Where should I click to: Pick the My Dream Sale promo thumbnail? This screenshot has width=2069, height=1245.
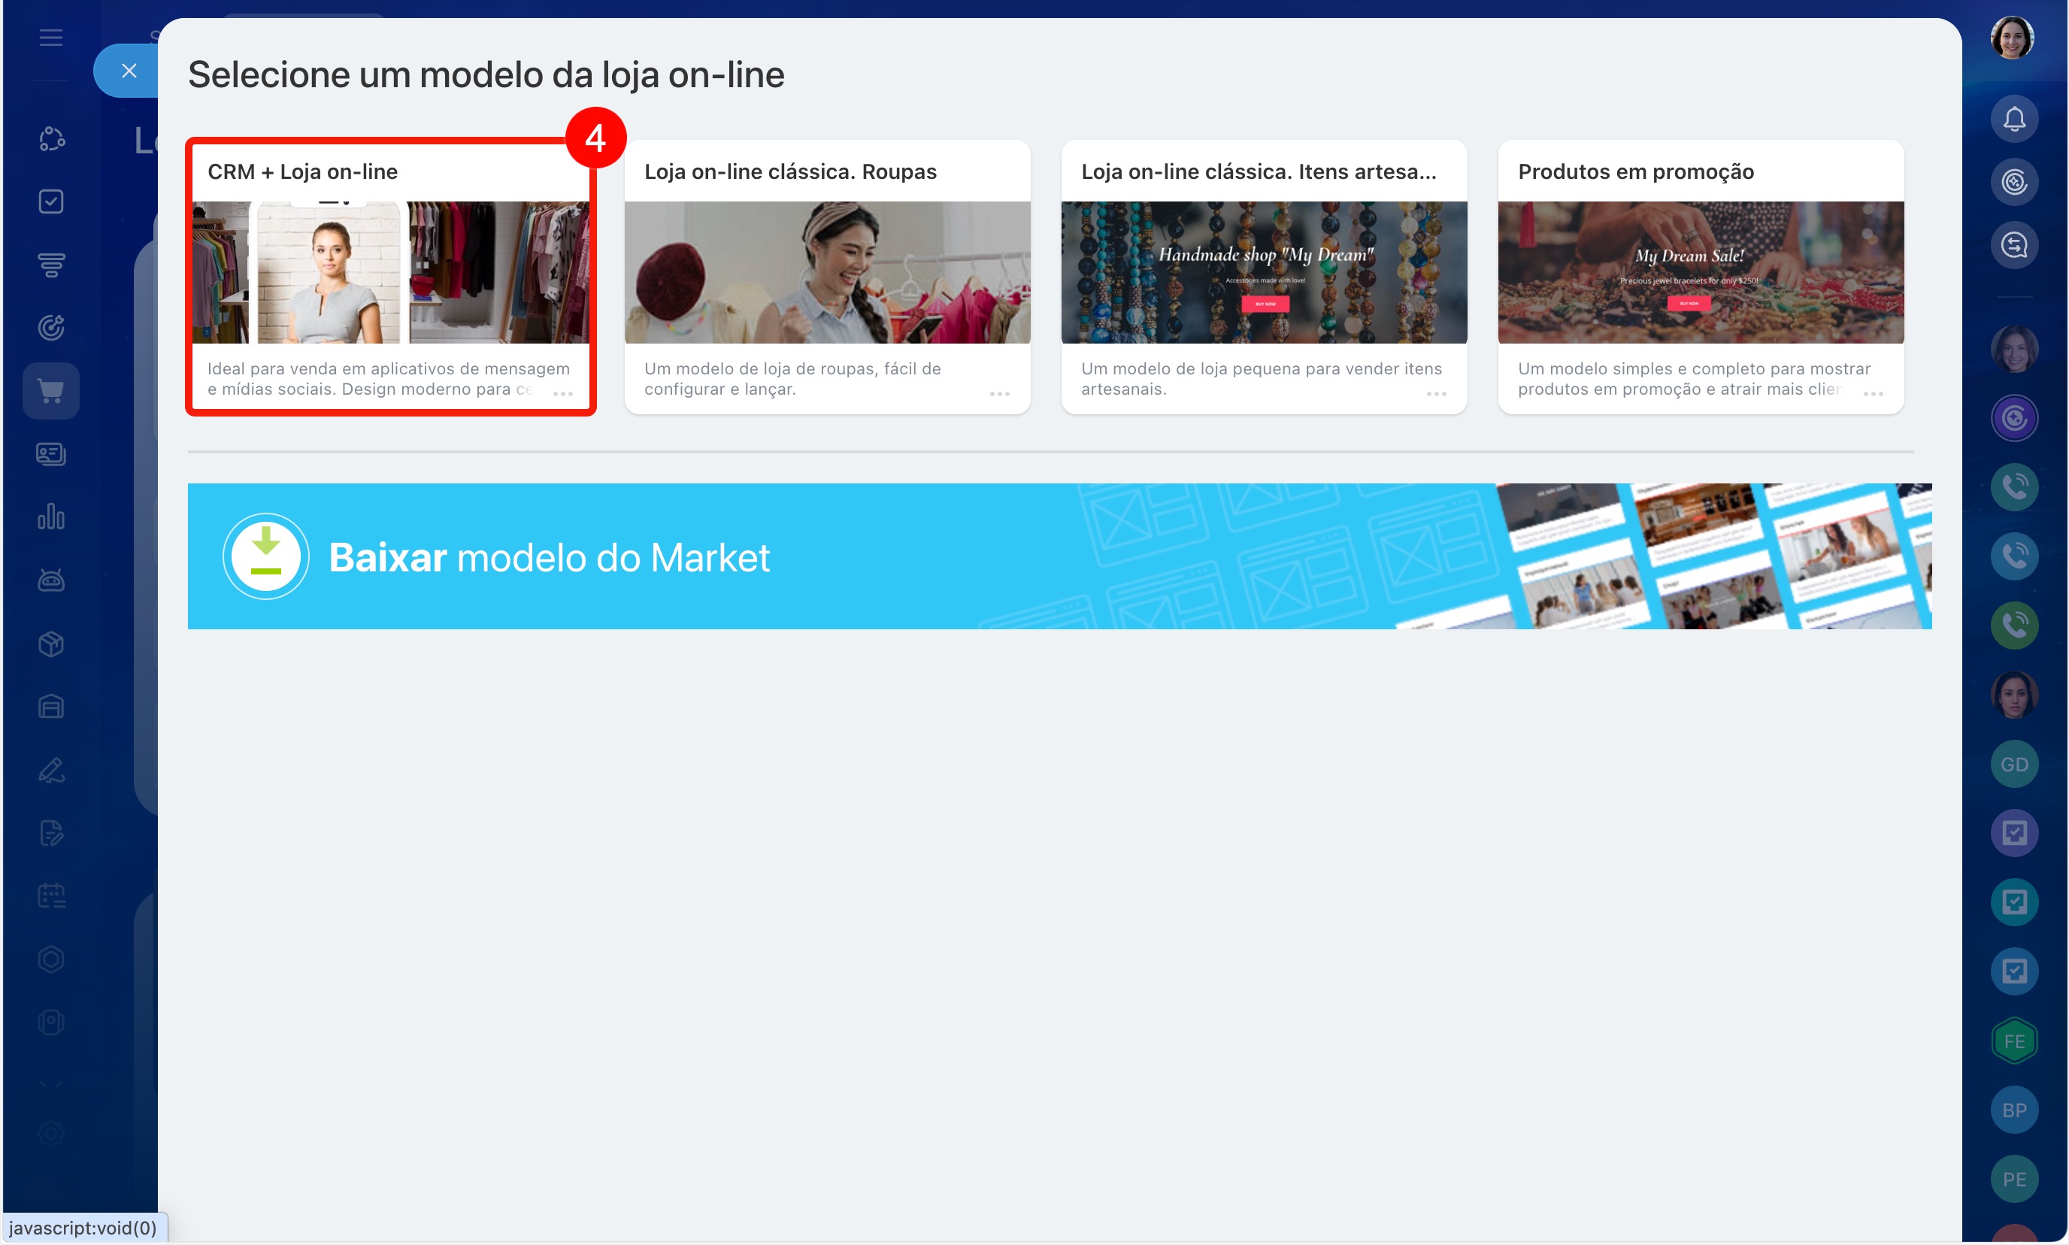[1700, 273]
